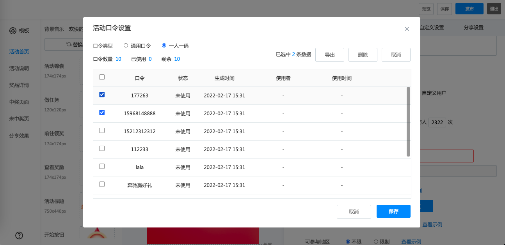This screenshot has width=505, height=245.
Task: Click the code cell 15212312312
Action: coord(140,131)
